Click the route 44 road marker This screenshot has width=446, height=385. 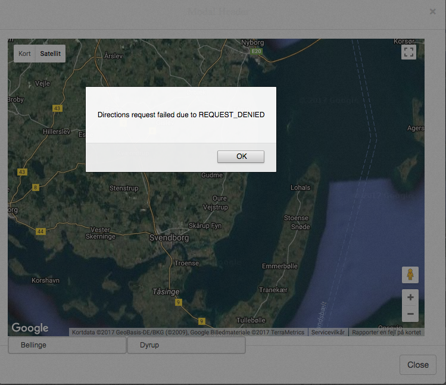point(40,231)
